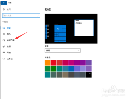The image size is (127, 99).
Task: Click the Background picture icon in sidebar
Action: (4, 28)
